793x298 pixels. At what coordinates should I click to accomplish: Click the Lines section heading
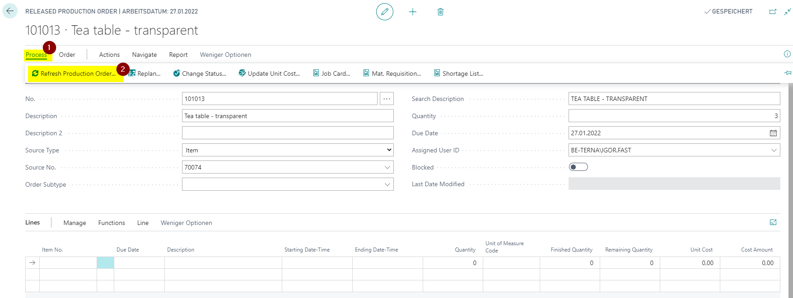coord(33,222)
